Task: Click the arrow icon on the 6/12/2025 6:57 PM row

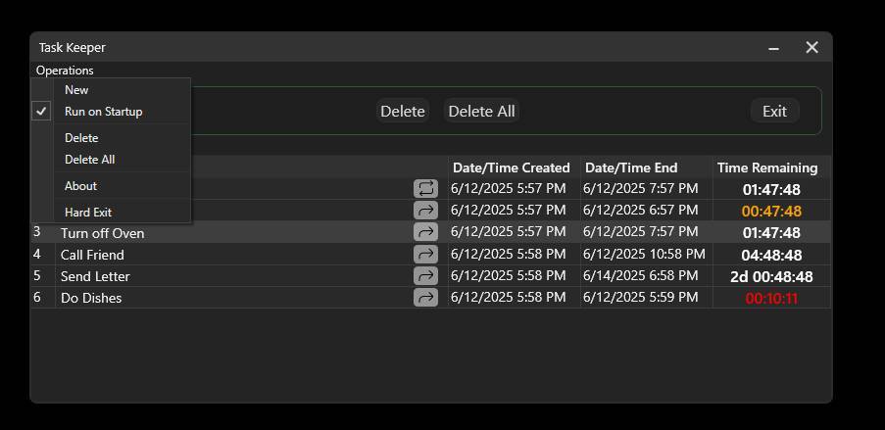Action: click(425, 211)
